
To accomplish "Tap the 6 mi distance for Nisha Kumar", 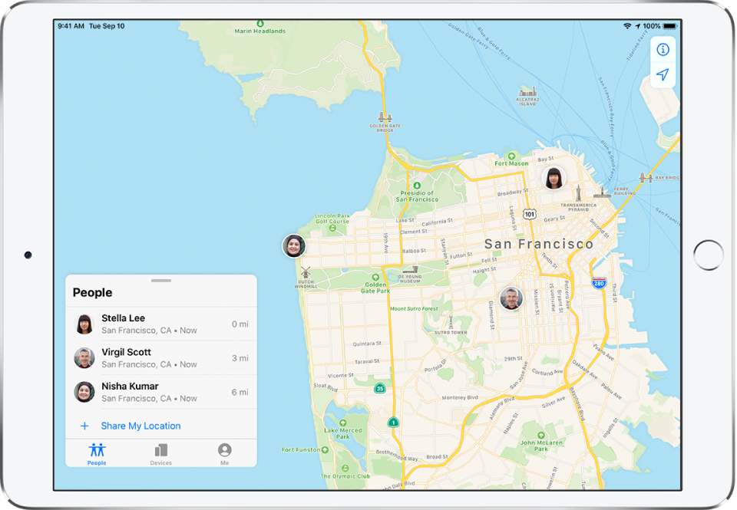I will [240, 392].
